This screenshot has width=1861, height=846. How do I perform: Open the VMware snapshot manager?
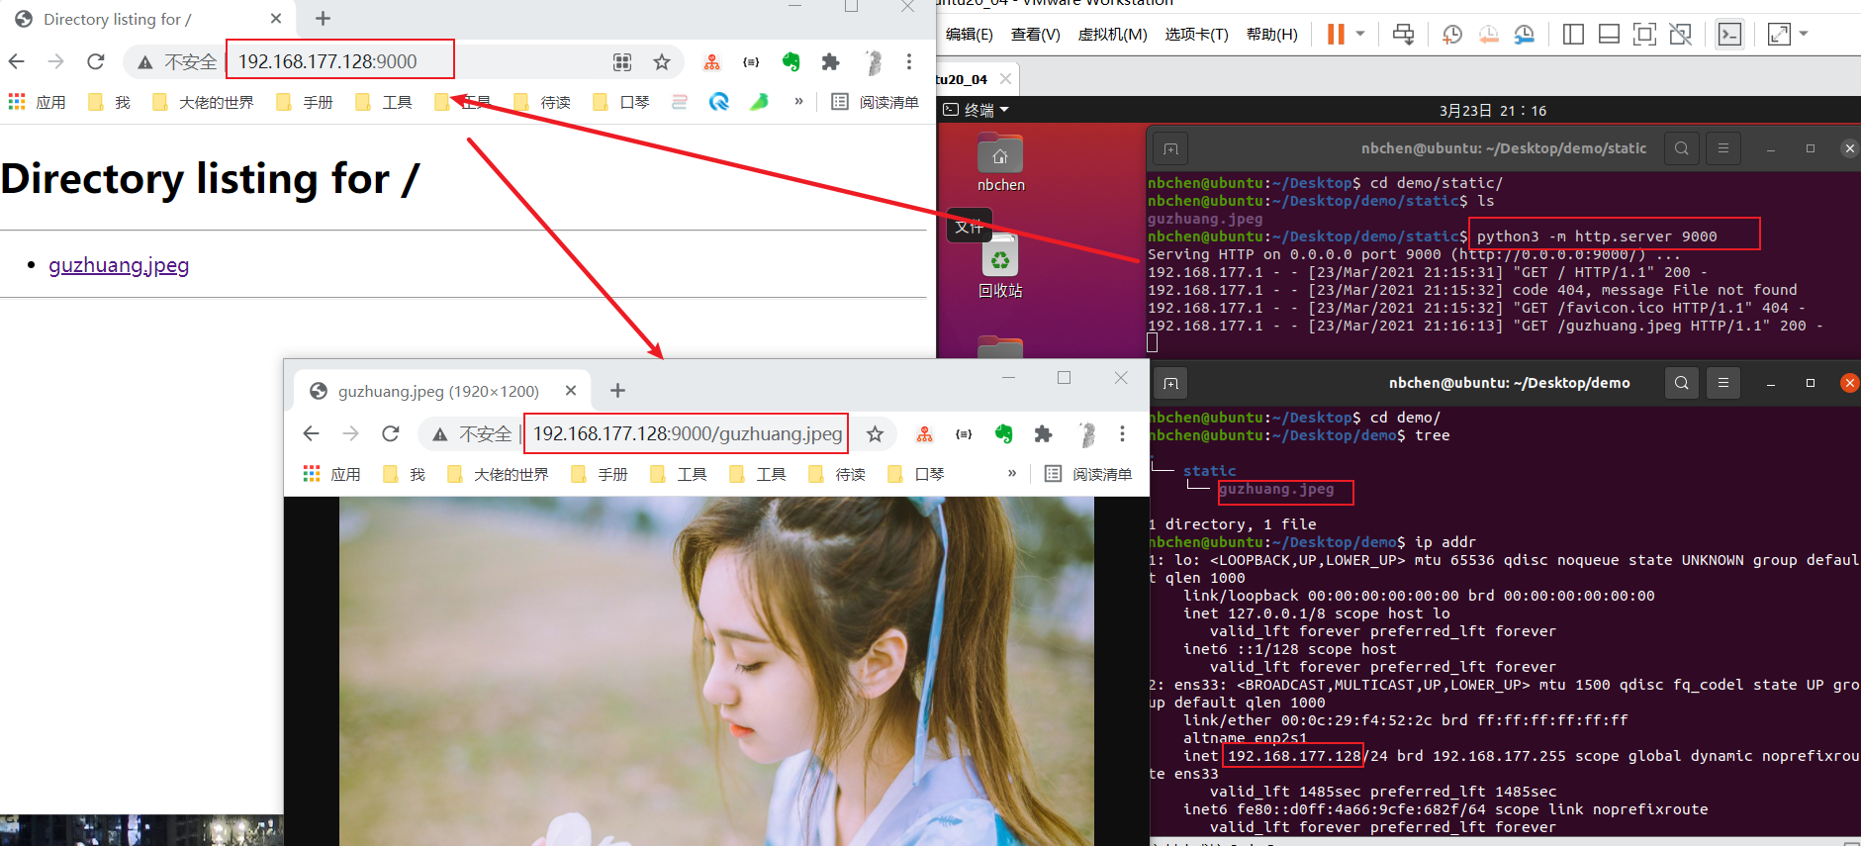pyautogui.click(x=1525, y=35)
